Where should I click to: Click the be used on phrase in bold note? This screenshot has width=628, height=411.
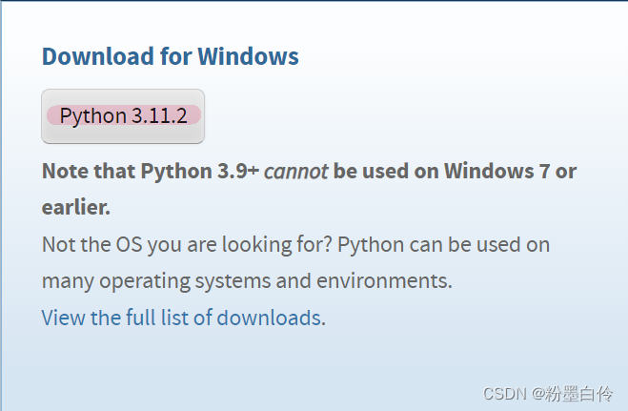386,171
